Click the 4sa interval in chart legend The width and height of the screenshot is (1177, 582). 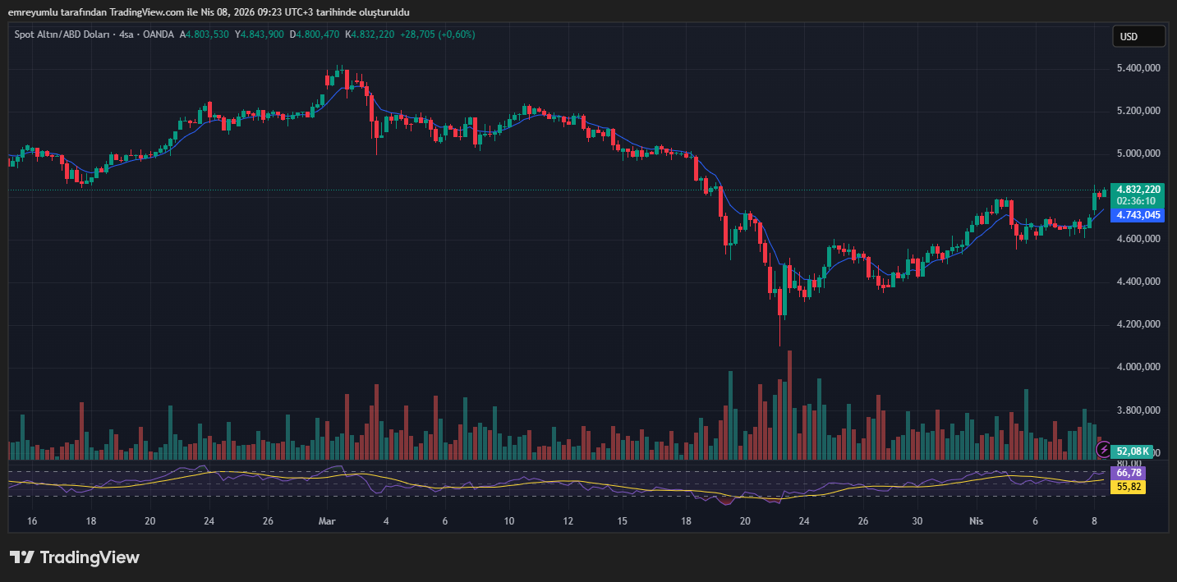click(x=126, y=34)
